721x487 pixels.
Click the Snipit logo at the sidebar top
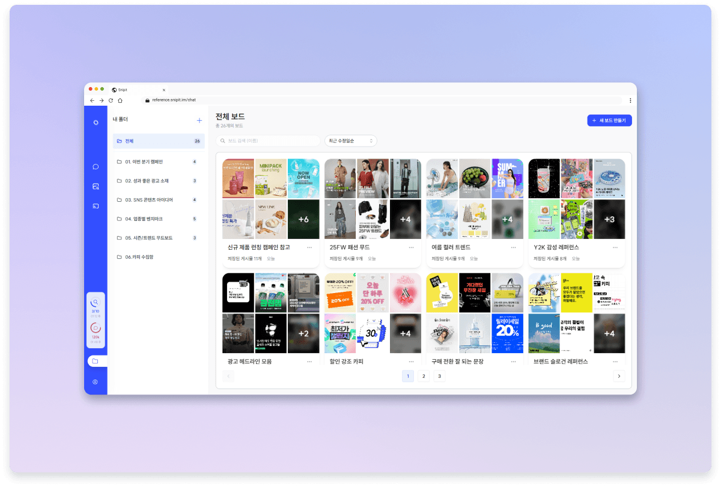(x=96, y=122)
